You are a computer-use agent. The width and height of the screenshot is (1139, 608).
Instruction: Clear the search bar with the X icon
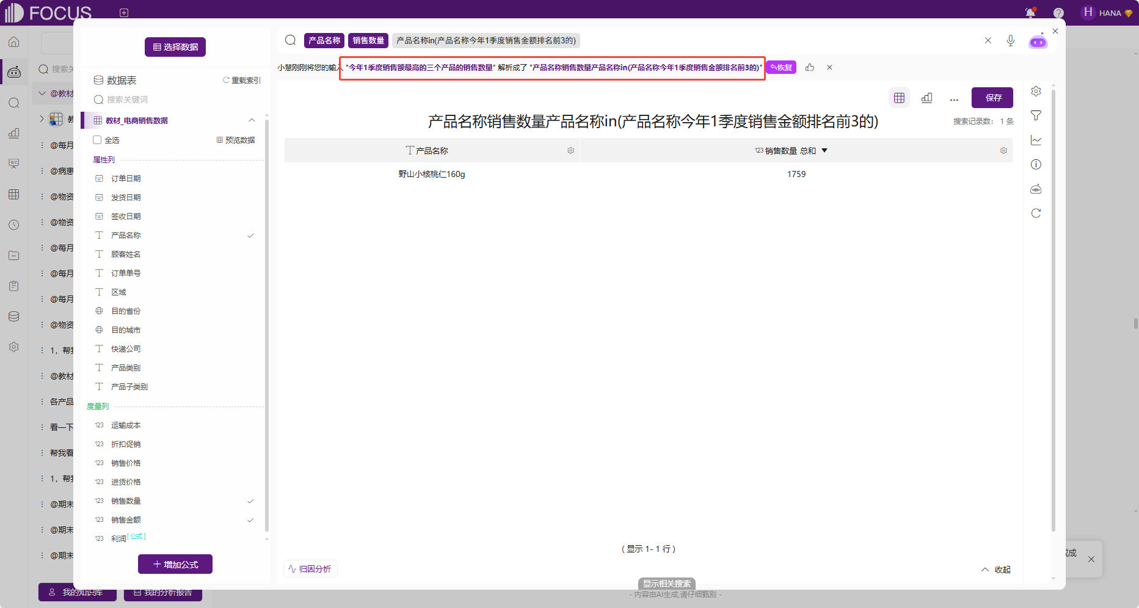(988, 40)
